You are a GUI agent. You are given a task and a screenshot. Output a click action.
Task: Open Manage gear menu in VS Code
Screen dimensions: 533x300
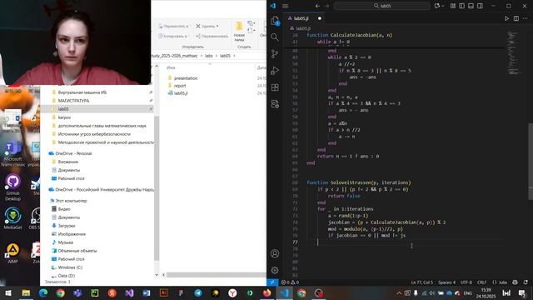point(275,270)
